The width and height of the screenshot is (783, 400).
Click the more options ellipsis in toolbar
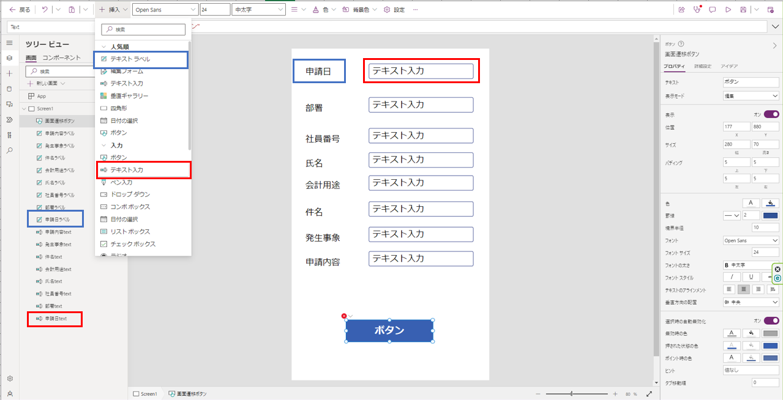(x=416, y=10)
